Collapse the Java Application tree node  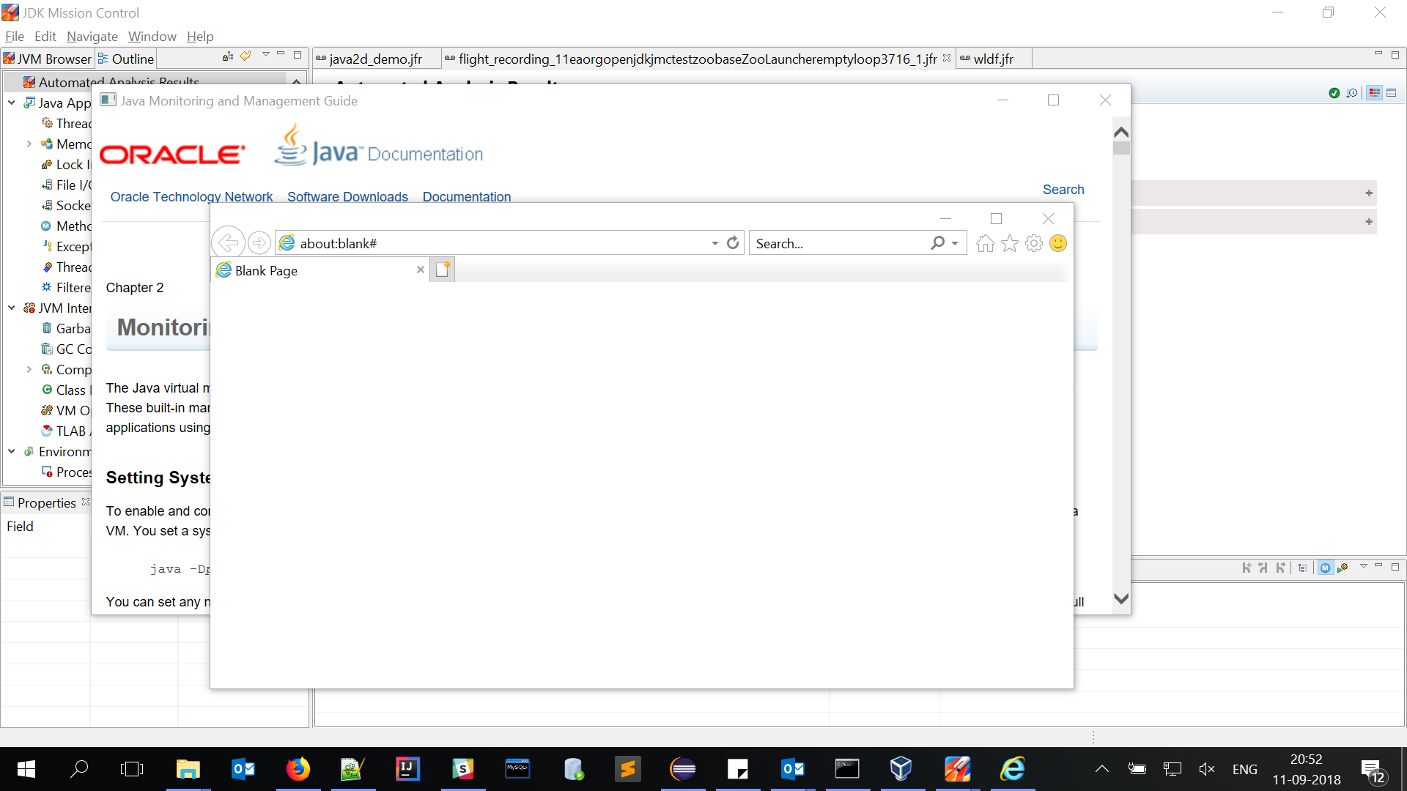[x=12, y=103]
